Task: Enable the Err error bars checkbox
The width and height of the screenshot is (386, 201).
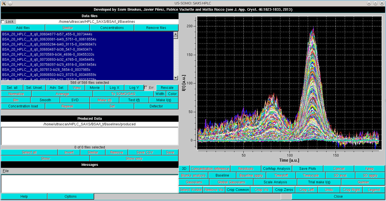Action: 146,88
